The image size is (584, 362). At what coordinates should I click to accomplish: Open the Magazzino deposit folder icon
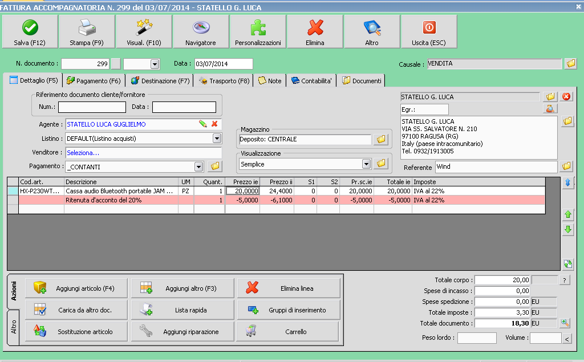pyautogui.click(x=380, y=139)
